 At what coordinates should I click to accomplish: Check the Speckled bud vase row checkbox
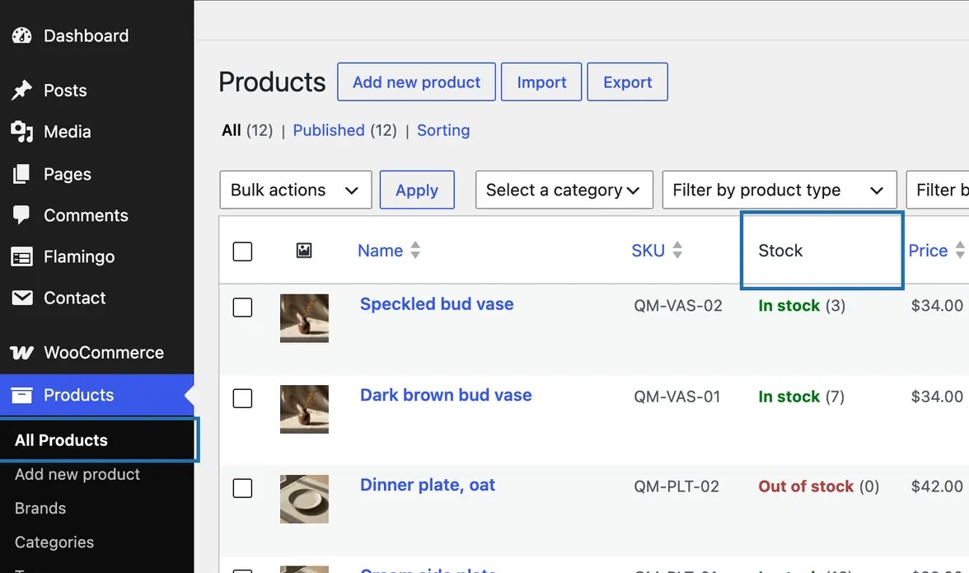click(x=242, y=308)
